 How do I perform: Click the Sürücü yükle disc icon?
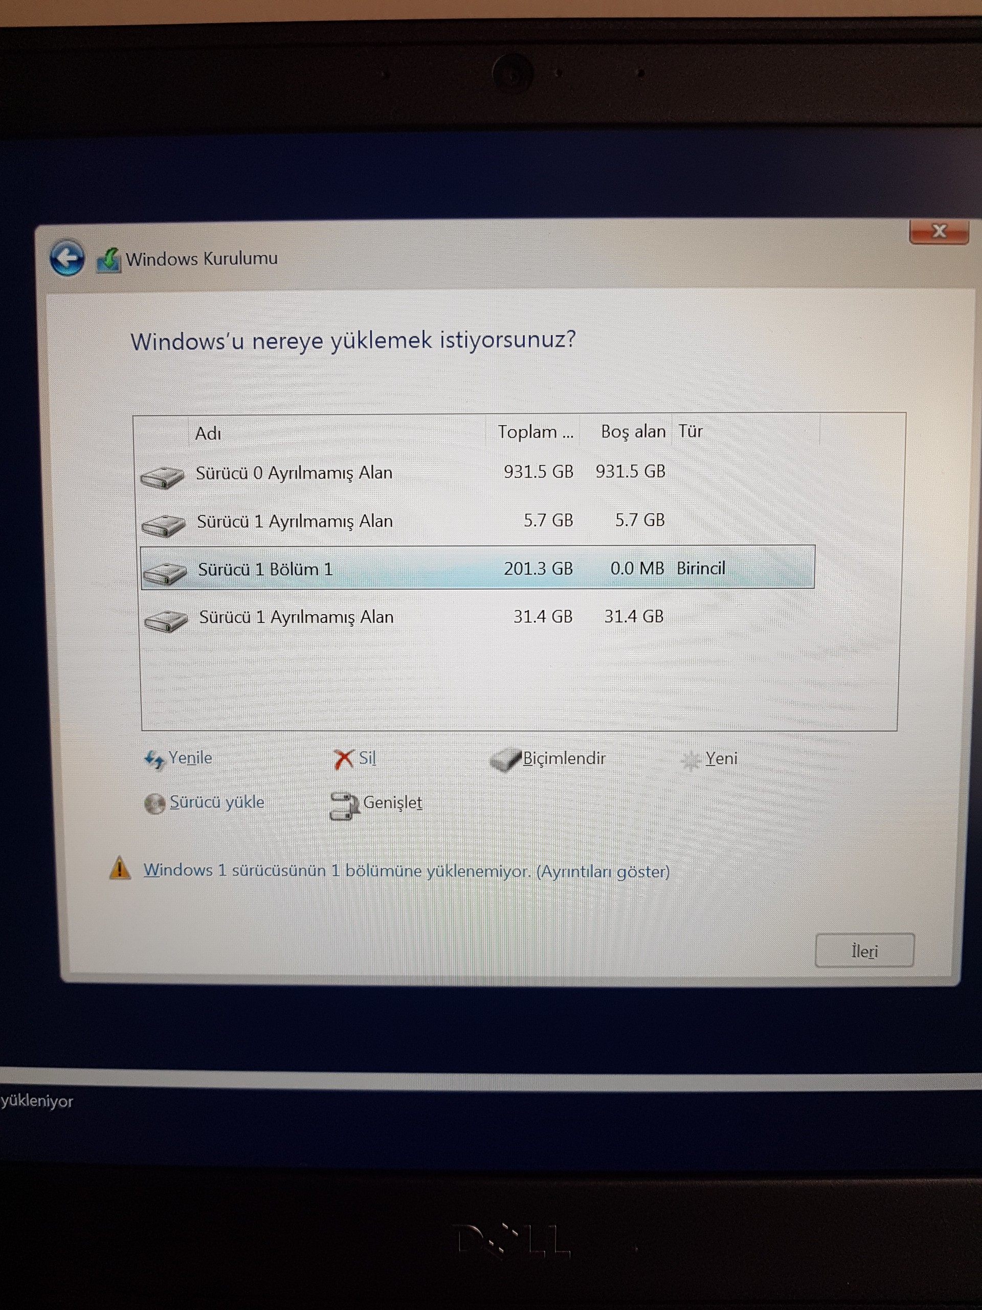click(154, 803)
